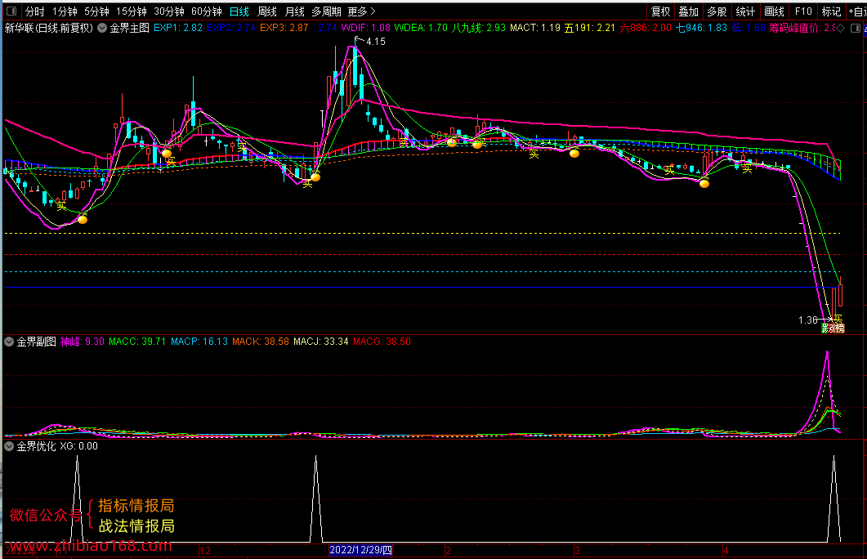The height and width of the screenshot is (559, 867).
Task: Click the 2022/12/29/四 date marker
Action: coord(360,550)
